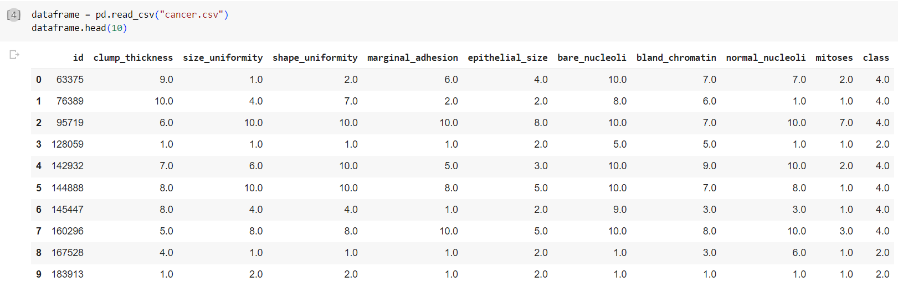The height and width of the screenshot is (287, 898).
Task: Click the bland_chromatin column header
Action: (x=676, y=58)
